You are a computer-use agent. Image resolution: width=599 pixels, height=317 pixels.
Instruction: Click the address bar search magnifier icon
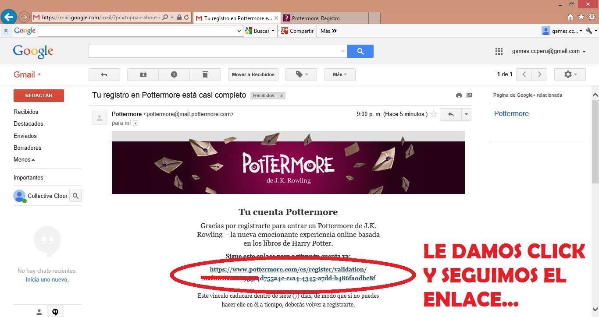point(165,18)
